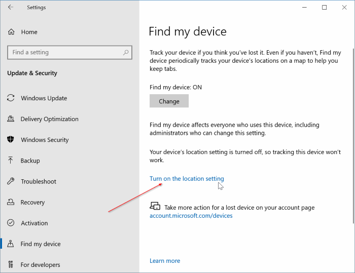Open account.microsoft.com/devices link
Image resolution: width=355 pixels, height=273 pixels.
(191, 216)
